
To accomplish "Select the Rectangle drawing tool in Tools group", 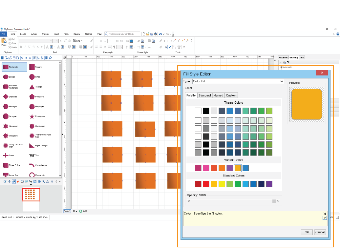I will [x=166, y=41].
